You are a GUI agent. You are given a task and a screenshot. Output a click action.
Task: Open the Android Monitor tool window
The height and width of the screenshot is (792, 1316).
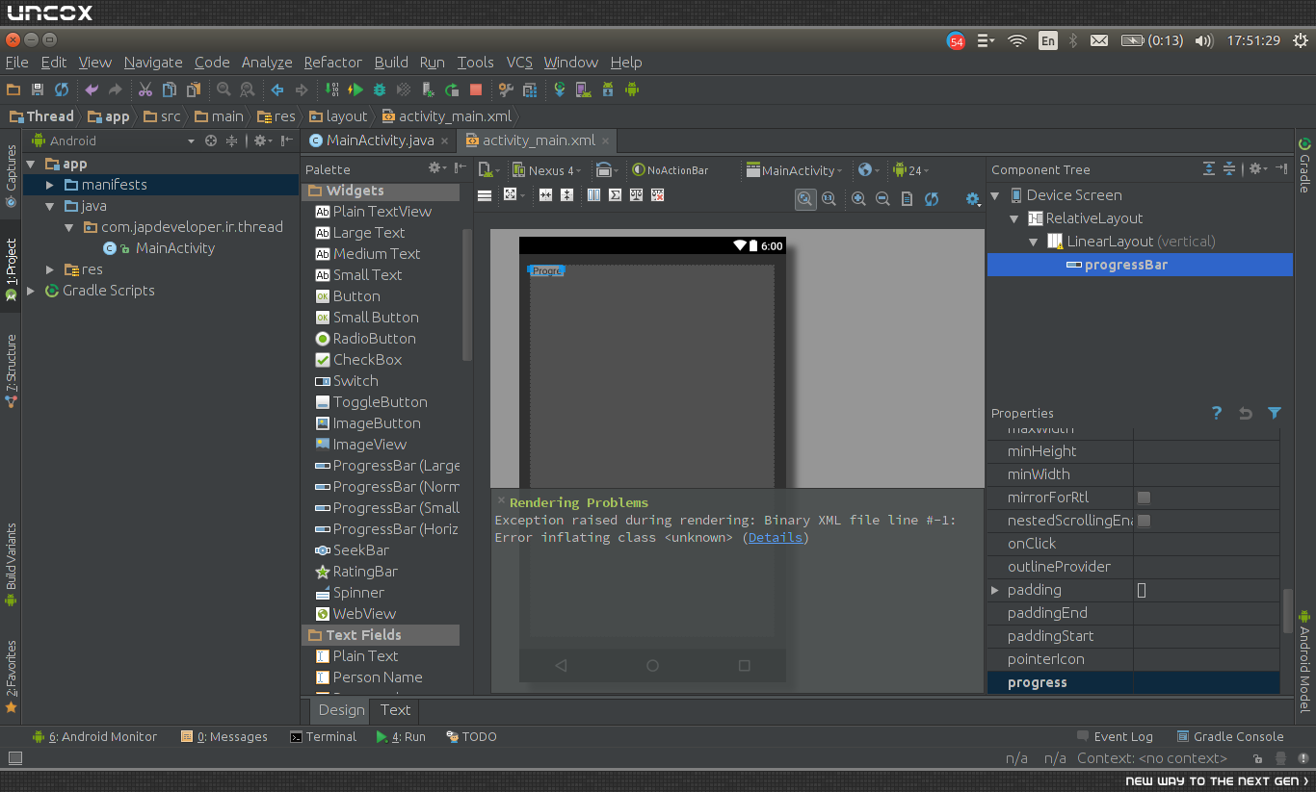click(x=94, y=736)
